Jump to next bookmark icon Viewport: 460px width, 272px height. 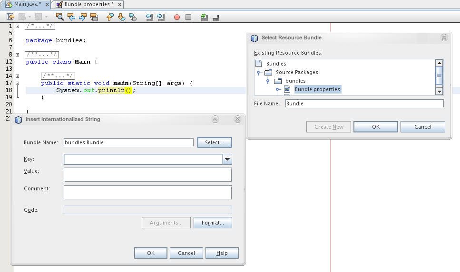click(x=121, y=17)
